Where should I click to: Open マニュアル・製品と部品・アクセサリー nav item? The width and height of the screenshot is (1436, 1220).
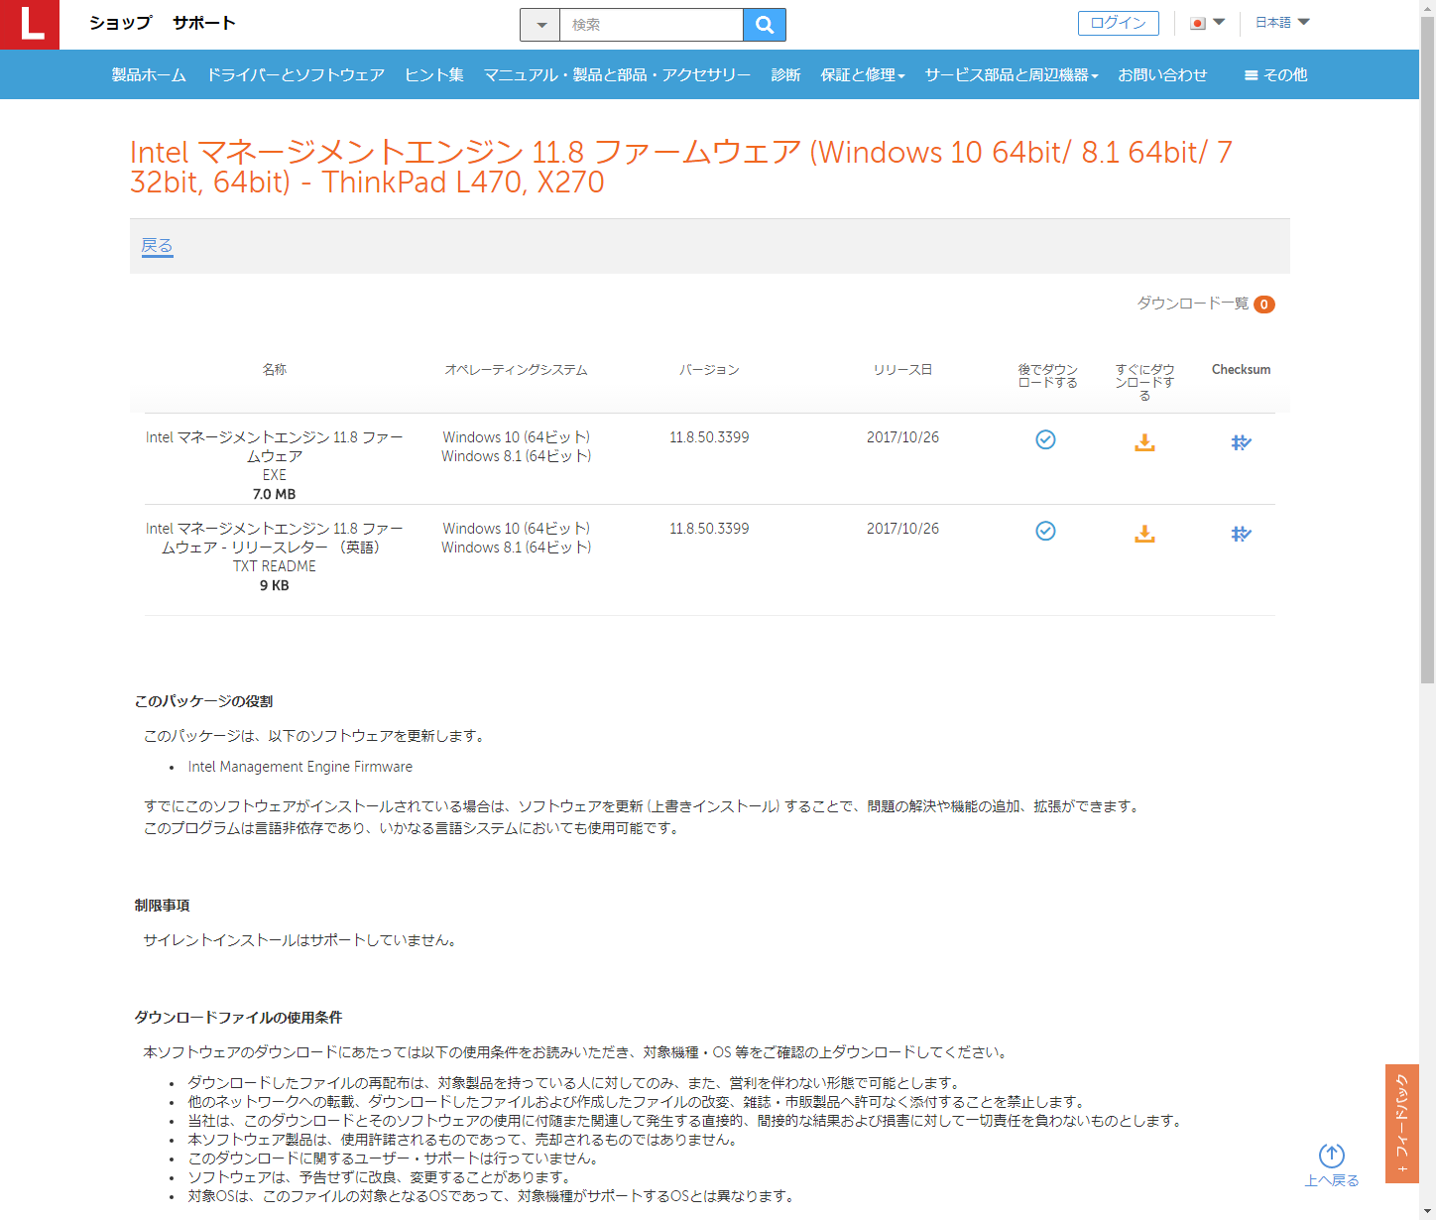617,74
